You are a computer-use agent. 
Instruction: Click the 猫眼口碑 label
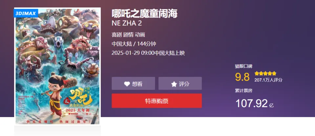(x=244, y=66)
